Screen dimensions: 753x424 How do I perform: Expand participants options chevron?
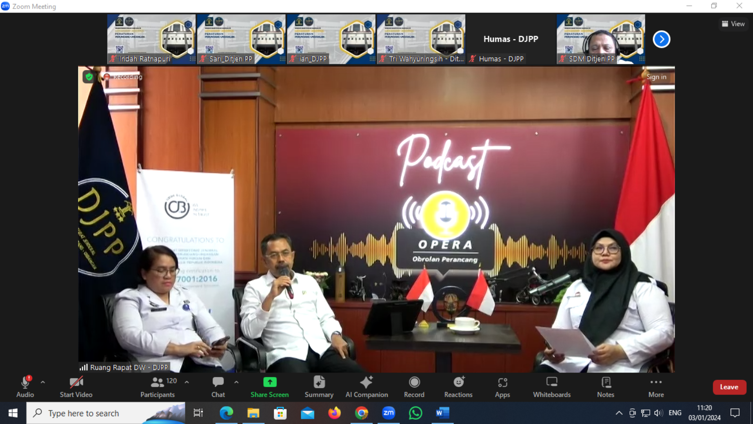point(187,382)
